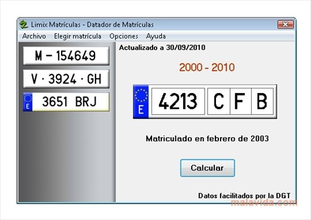Click the letter field showing F
The image size is (311, 220).
240,102
